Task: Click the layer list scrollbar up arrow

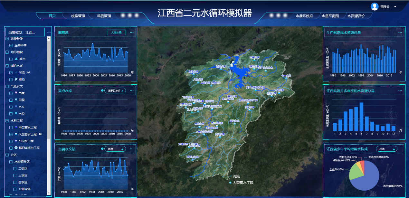Action: pyautogui.click(x=49, y=38)
